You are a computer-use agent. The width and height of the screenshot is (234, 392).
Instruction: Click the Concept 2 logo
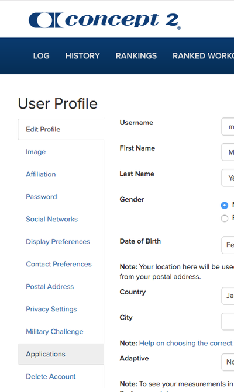(105, 21)
